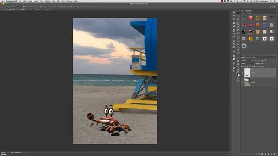Hide Layer 1 with eye icon
This screenshot has height=156, width=278.
(x=242, y=73)
